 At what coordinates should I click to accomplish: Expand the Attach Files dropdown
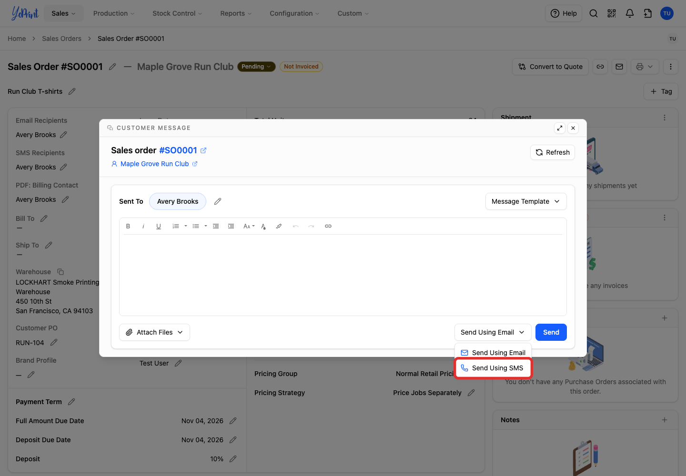[x=155, y=332]
